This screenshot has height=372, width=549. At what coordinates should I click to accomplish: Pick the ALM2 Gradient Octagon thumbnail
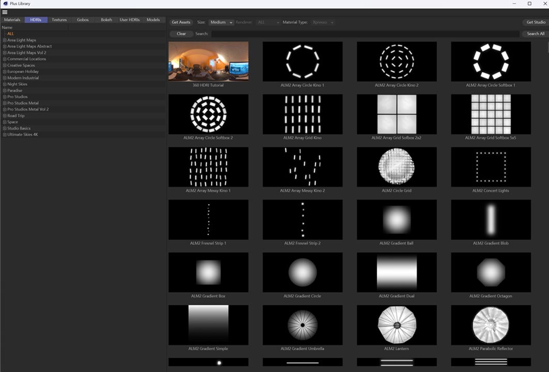(x=491, y=272)
